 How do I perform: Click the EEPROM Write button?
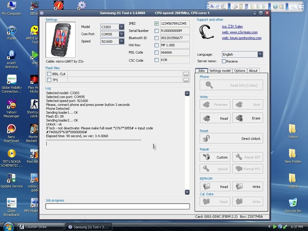click(x=248, y=186)
